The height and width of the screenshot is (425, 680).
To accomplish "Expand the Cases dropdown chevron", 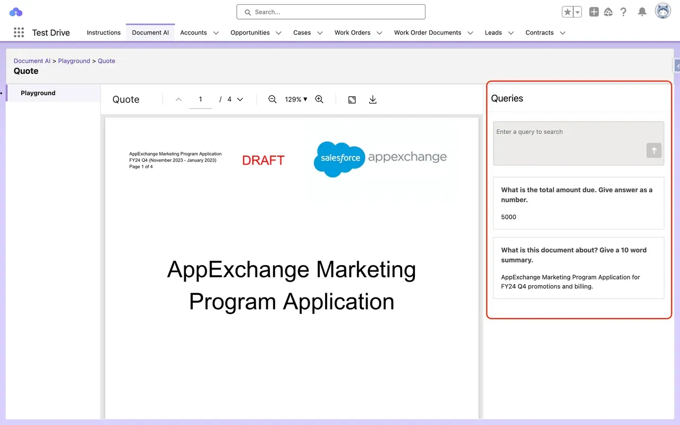I will point(320,33).
